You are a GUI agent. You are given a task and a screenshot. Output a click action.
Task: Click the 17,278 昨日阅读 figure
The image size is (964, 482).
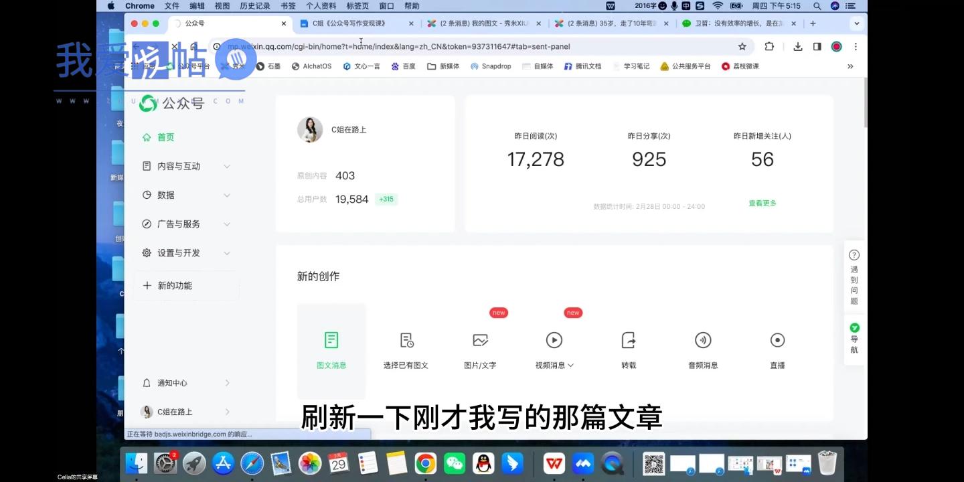pyautogui.click(x=536, y=159)
